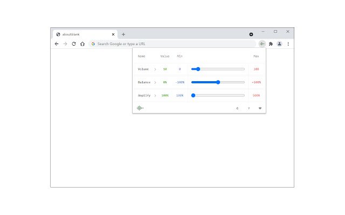Select the about:blank tab
The height and width of the screenshot is (215, 345).
tap(85, 34)
